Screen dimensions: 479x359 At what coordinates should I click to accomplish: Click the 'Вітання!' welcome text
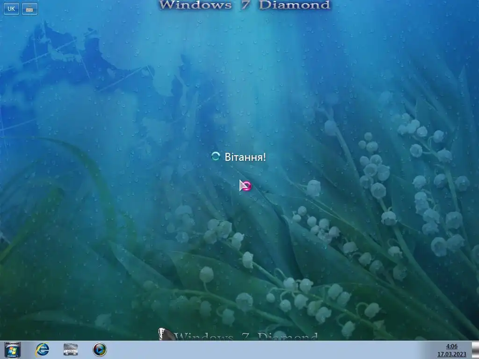[x=245, y=157]
